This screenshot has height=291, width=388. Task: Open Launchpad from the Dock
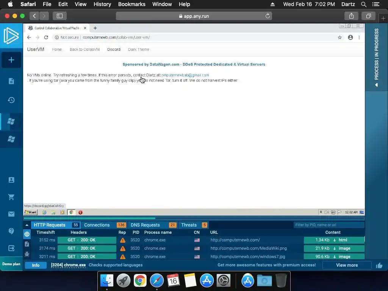click(x=123, y=281)
